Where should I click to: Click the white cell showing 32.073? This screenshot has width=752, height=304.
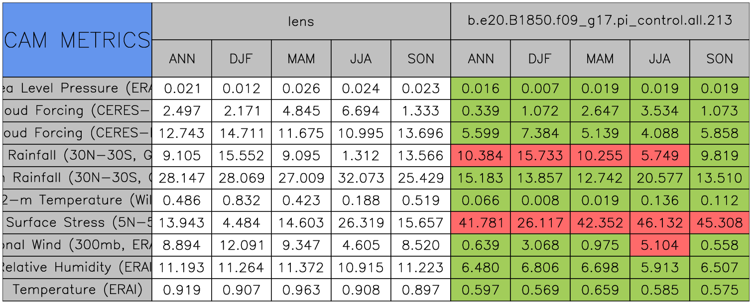pyautogui.click(x=361, y=178)
